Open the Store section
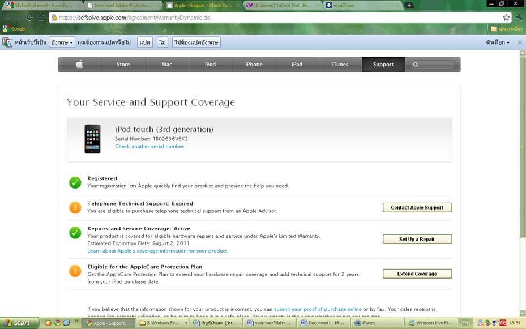Image resolution: width=526 pixels, height=329 pixels. [123, 65]
